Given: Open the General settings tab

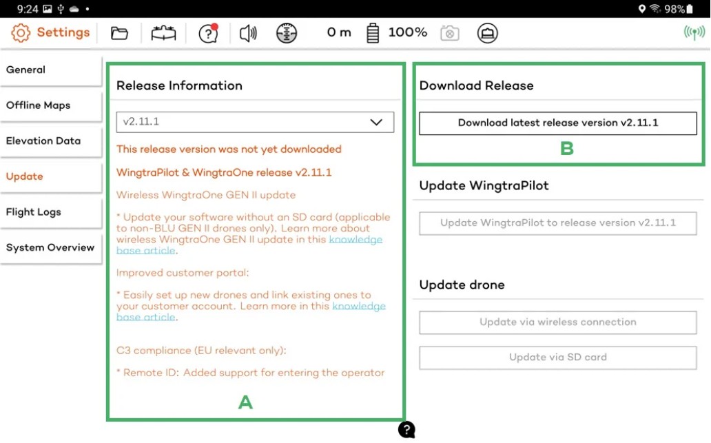Looking at the screenshot, I should 51,70.
